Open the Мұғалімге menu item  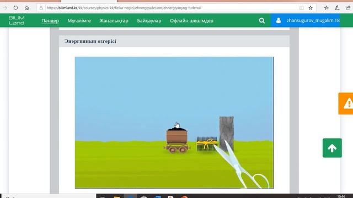coord(79,21)
